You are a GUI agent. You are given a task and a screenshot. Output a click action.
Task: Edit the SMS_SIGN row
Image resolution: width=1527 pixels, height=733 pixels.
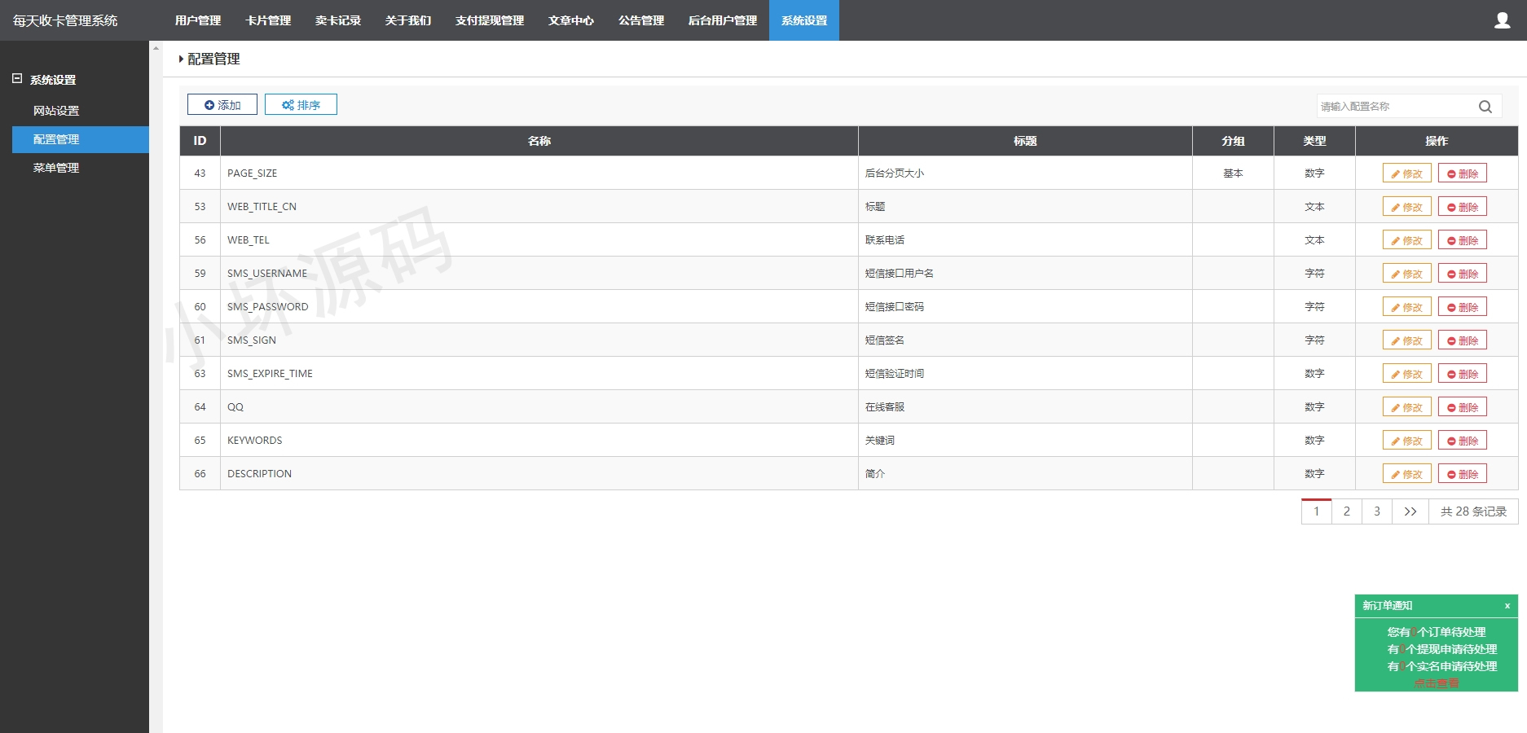1407,340
